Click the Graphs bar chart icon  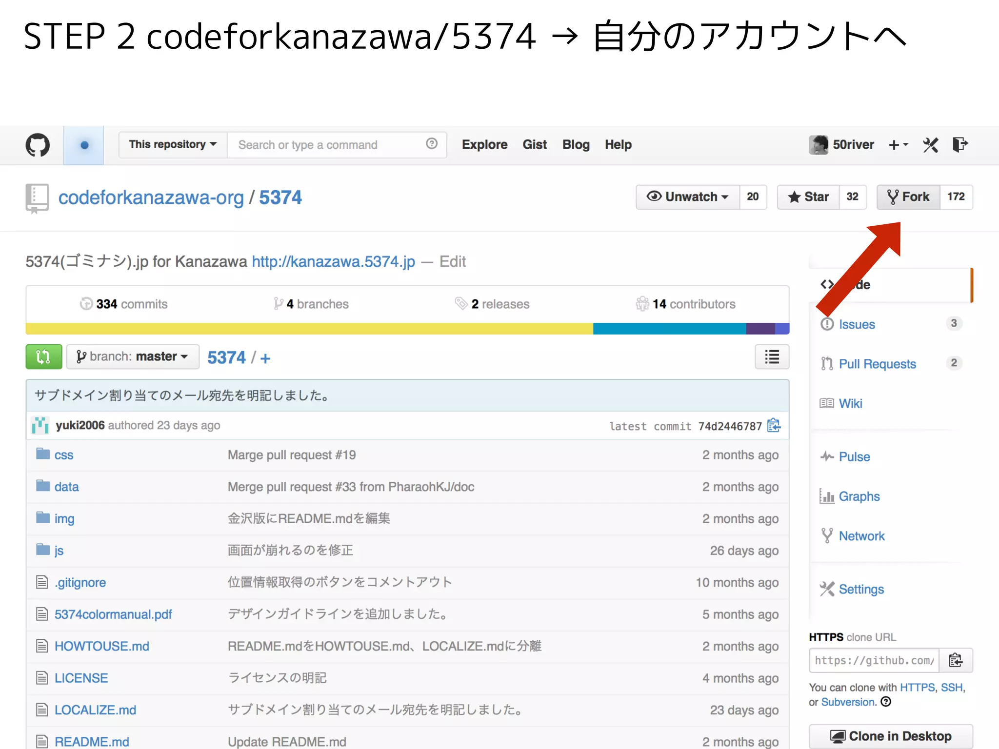tap(827, 496)
